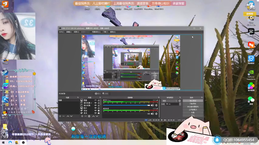Screen dimensions: 259x145
Task: Toggle the lock on the 窗口采集 2 source
Action: [x=99, y=103]
